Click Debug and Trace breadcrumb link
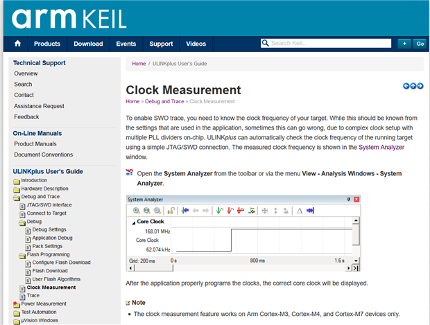430x325 pixels. point(164,101)
